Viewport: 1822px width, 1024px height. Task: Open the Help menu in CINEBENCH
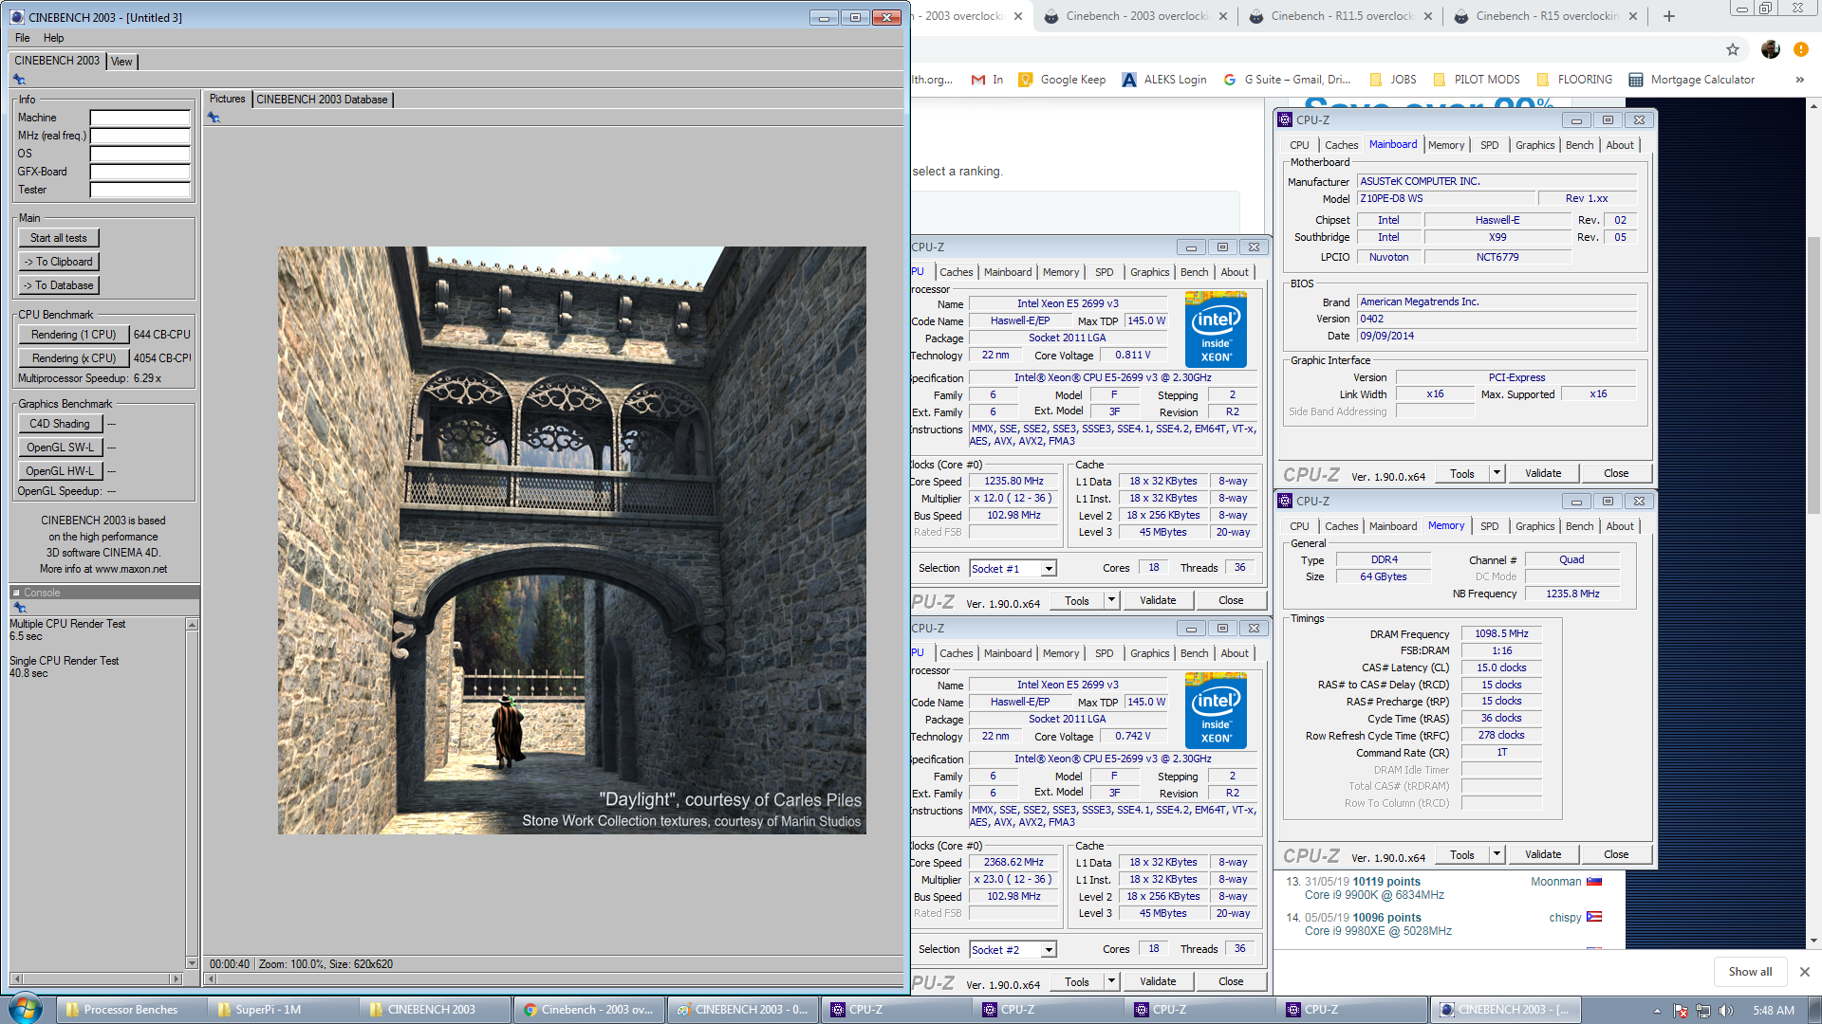coord(53,38)
